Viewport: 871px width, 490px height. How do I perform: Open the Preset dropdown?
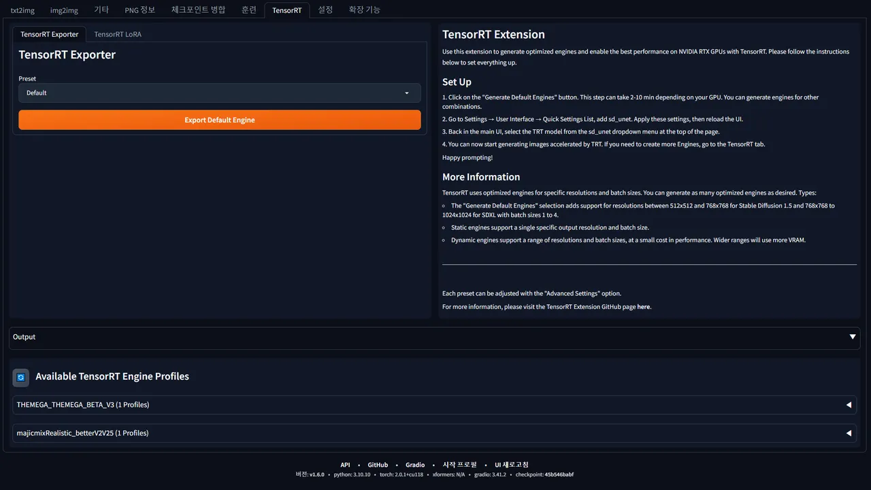tap(219, 93)
